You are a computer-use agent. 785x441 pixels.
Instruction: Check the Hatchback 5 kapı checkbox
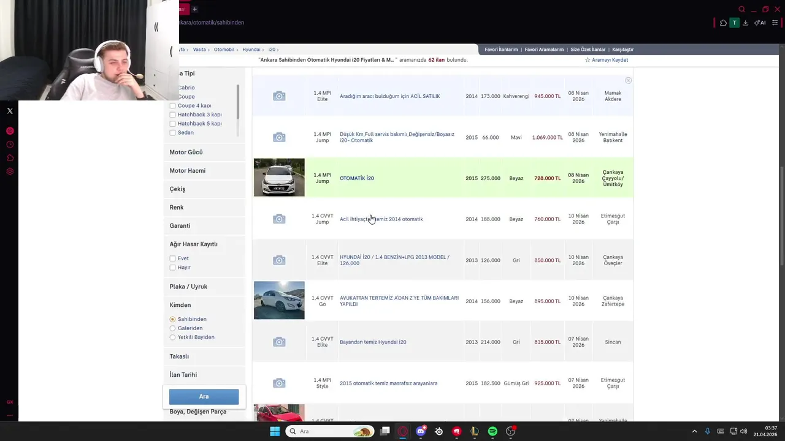click(172, 124)
